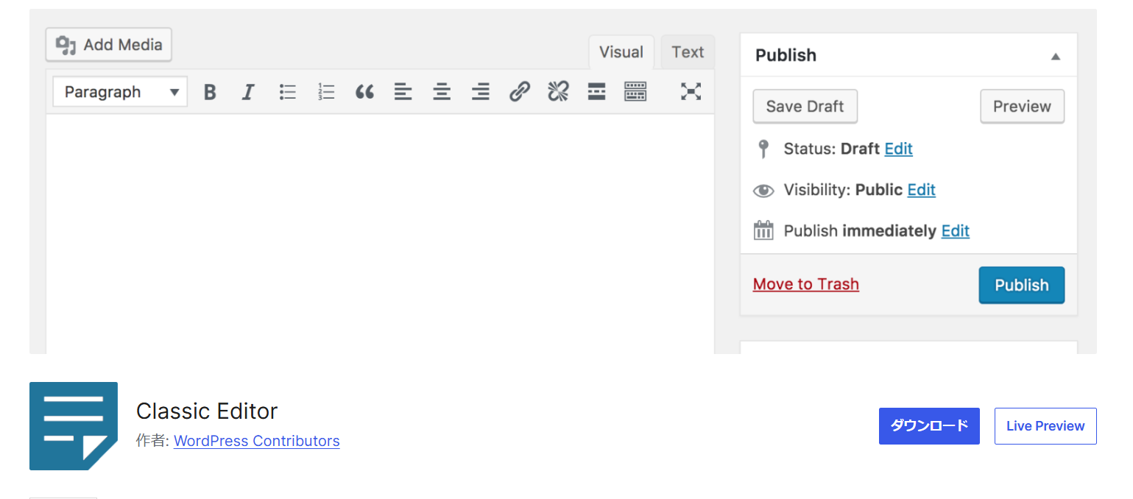Click inside the blank editor content area
Image resolution: width=1133 pixels, height=499 pixels.
tap(380, 232)
